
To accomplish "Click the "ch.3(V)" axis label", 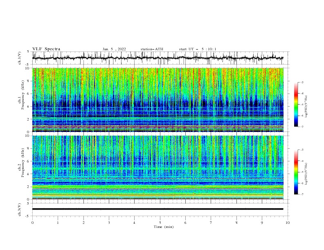I will (x=20, y=210).
